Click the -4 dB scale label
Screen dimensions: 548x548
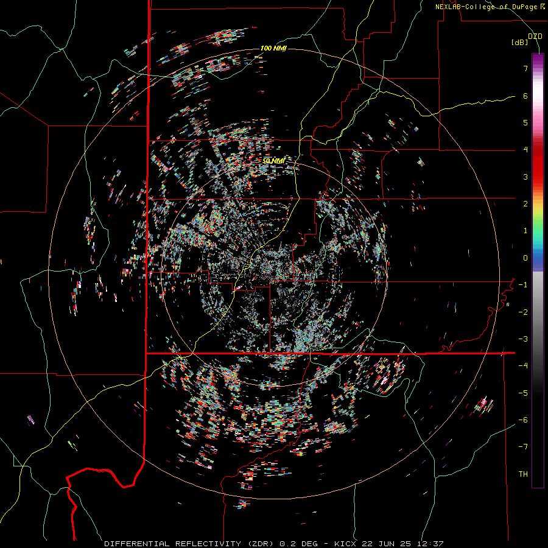(x=523, y=366)
